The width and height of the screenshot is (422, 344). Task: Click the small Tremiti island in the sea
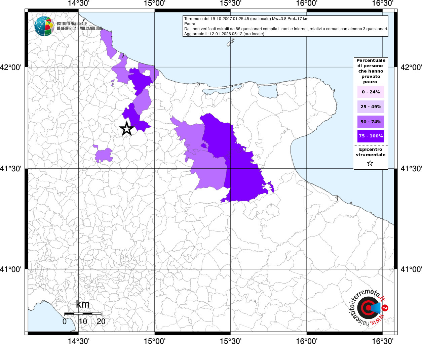231,42
